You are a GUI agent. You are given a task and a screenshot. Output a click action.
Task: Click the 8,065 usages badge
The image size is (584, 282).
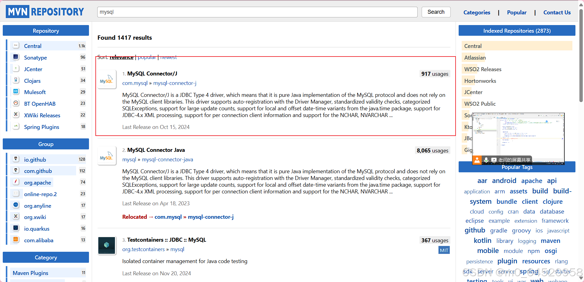pyautogui.click(x=432, y=150)
